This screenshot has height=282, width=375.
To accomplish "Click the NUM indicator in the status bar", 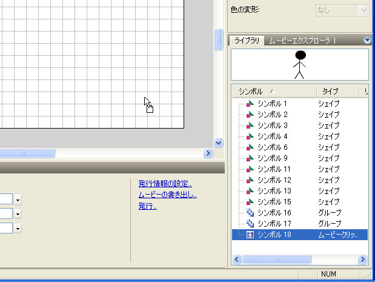I will 328,274.
